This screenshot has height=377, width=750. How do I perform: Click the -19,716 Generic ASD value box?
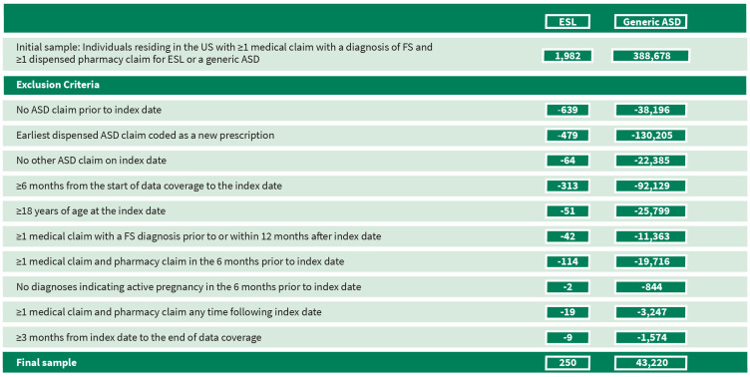pos(650,261)
